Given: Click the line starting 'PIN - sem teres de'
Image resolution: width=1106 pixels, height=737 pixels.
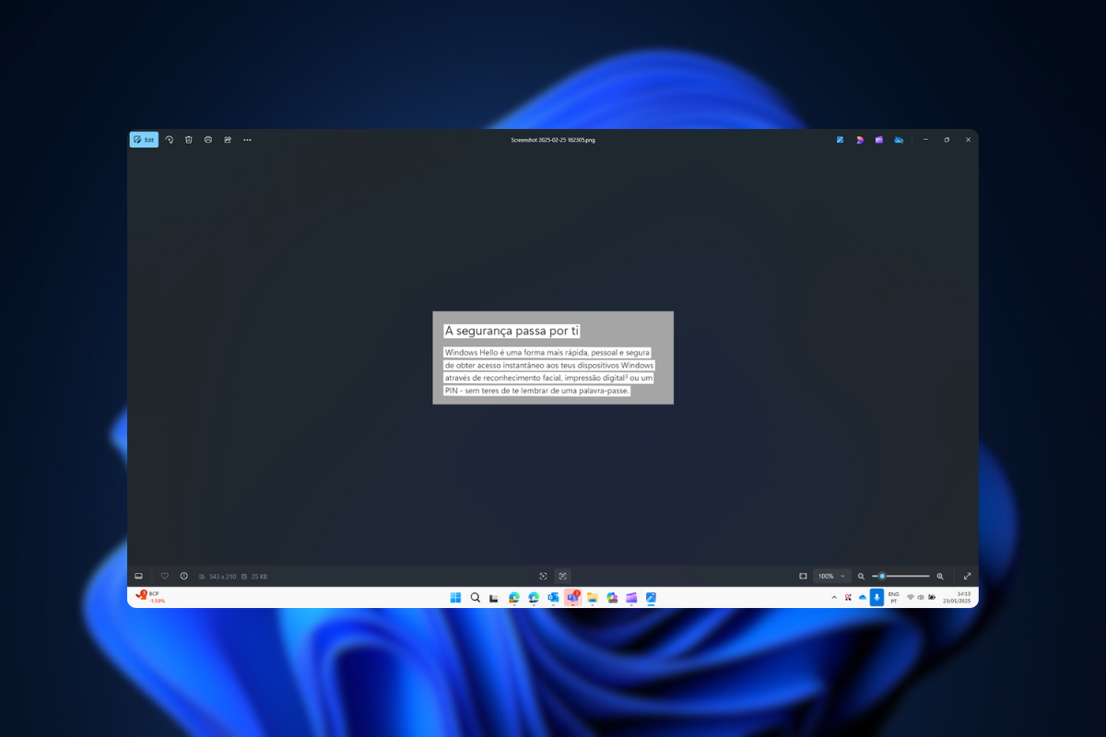Looking at the screenshot, I should pos(536,391).
